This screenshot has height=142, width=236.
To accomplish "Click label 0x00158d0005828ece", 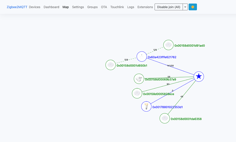I will pyautogui.click(x=159, y=94).
